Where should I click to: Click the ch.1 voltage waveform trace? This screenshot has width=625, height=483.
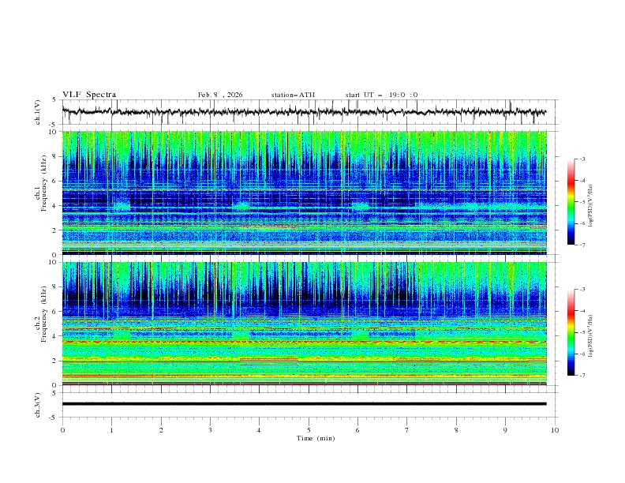pos(304,112)
